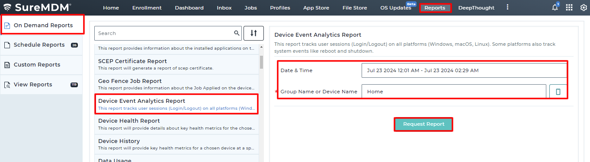Click the sort reports arrows button
Screen dimensions: 590x162
point(253,33)
